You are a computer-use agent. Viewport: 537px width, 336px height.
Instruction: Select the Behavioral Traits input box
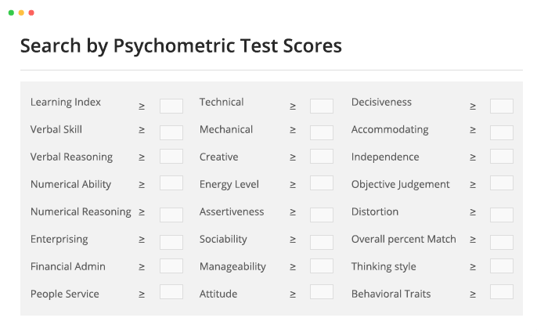point(502,292)
